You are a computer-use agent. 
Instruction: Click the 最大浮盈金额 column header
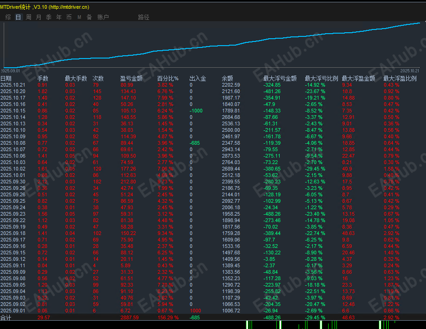point(358,78)
